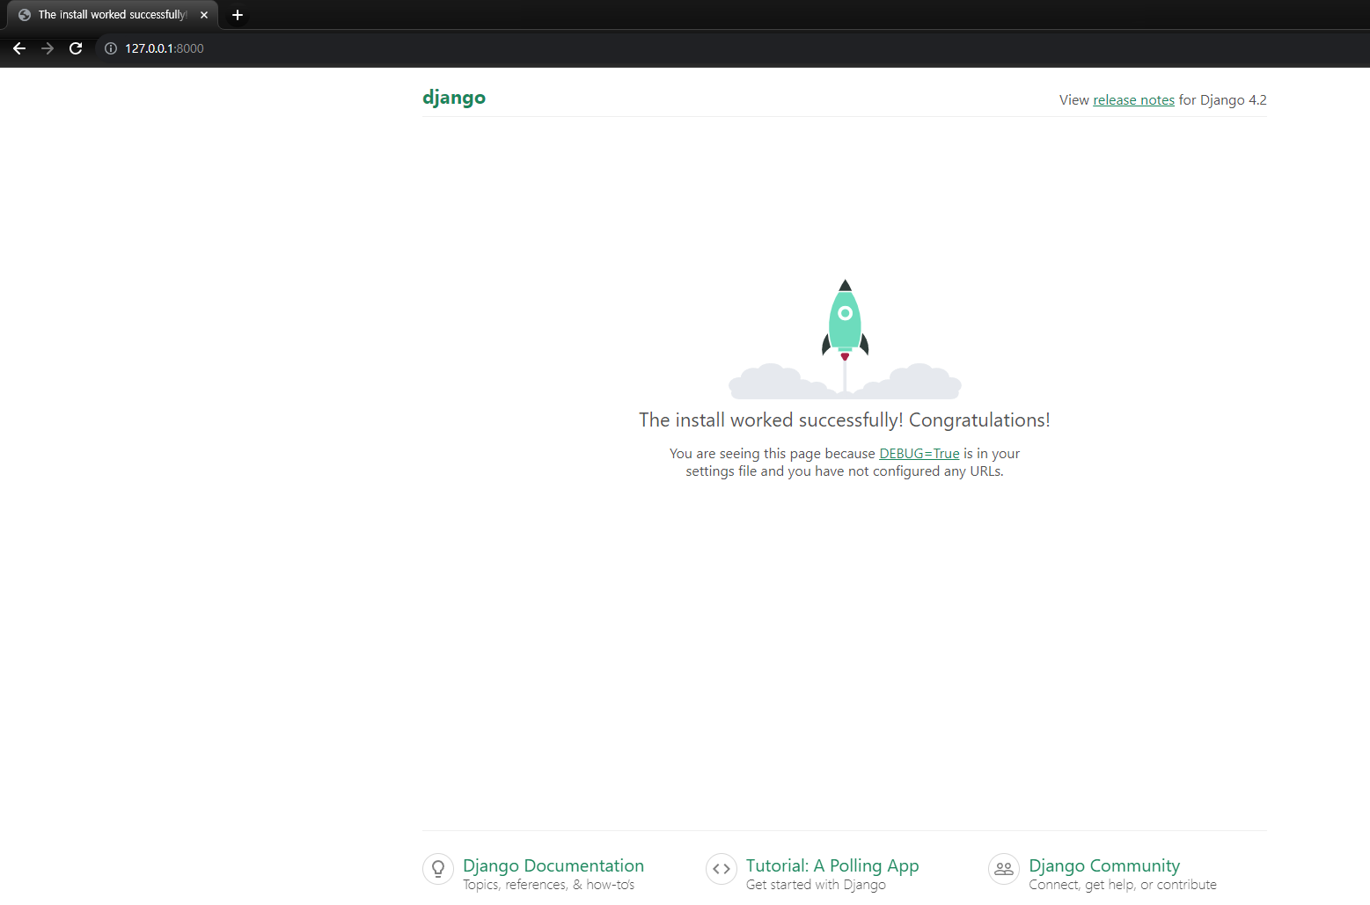Click the people Community icon
The height and width of the screenshot is (905, 1370).
1004,869
